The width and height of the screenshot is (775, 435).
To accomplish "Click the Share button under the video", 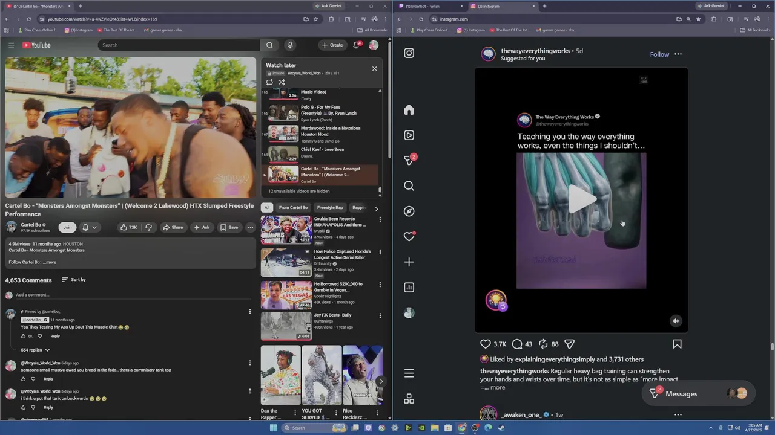I will coord(173,227).
